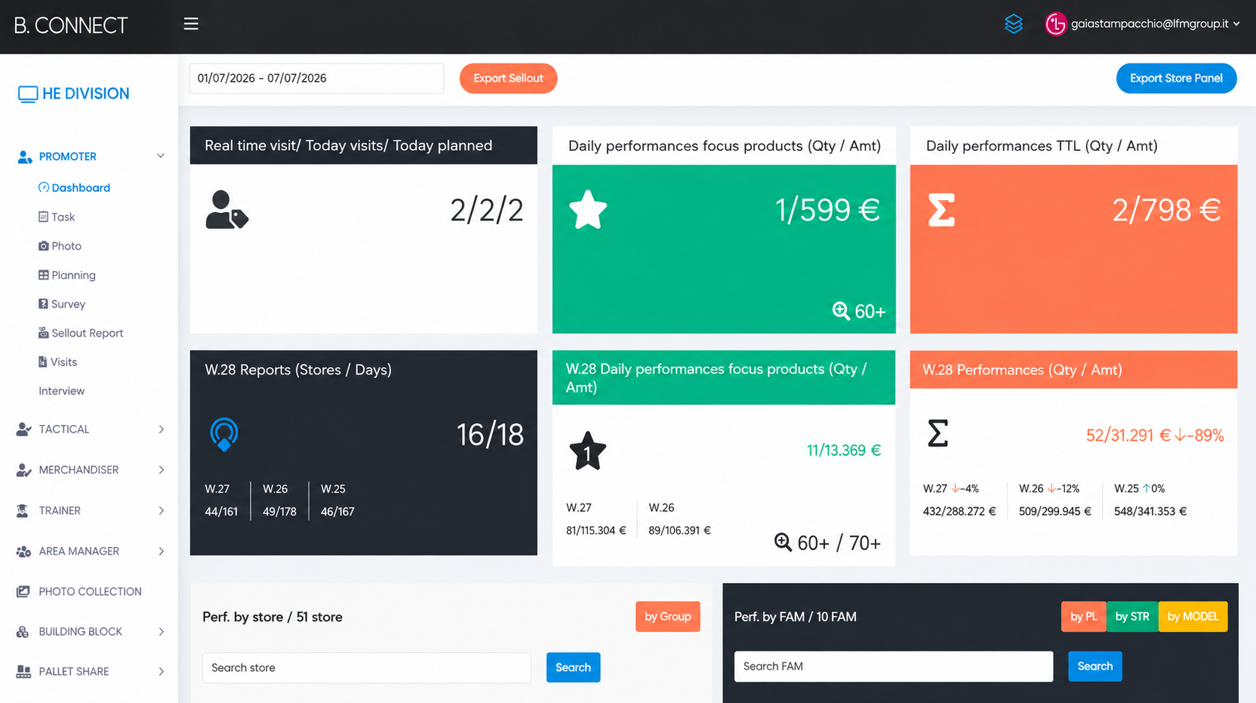Open the user account email dropdown

pyautogui.click(x=1155, y=24)
